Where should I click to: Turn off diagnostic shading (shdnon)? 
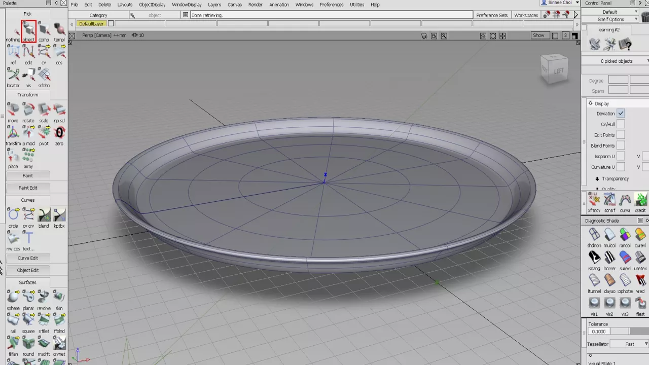(x=594, y=237)
